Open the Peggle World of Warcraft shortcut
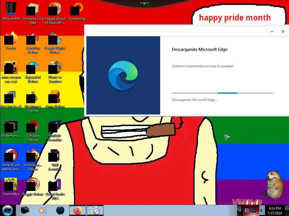289x216 pixels. point(55,13)
